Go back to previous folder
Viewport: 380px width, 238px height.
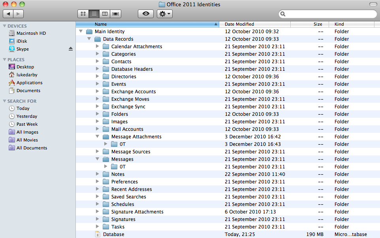click(8, 14)
